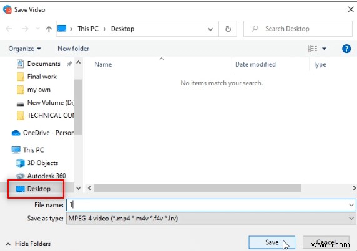Open Documents in quick access

pyautogui.click(x=44, y=64)
